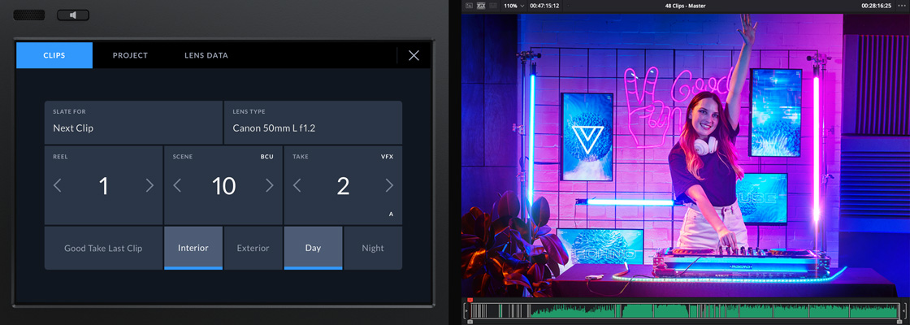This screenshot has height=325, width=910.
Task: Decrease the Scene number with the left arrow
Action: (x=177, y=186)
